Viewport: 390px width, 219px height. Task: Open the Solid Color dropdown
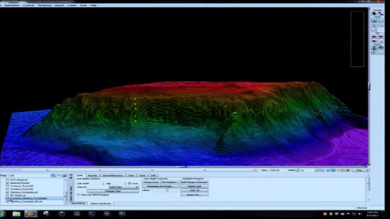(124, 187)
